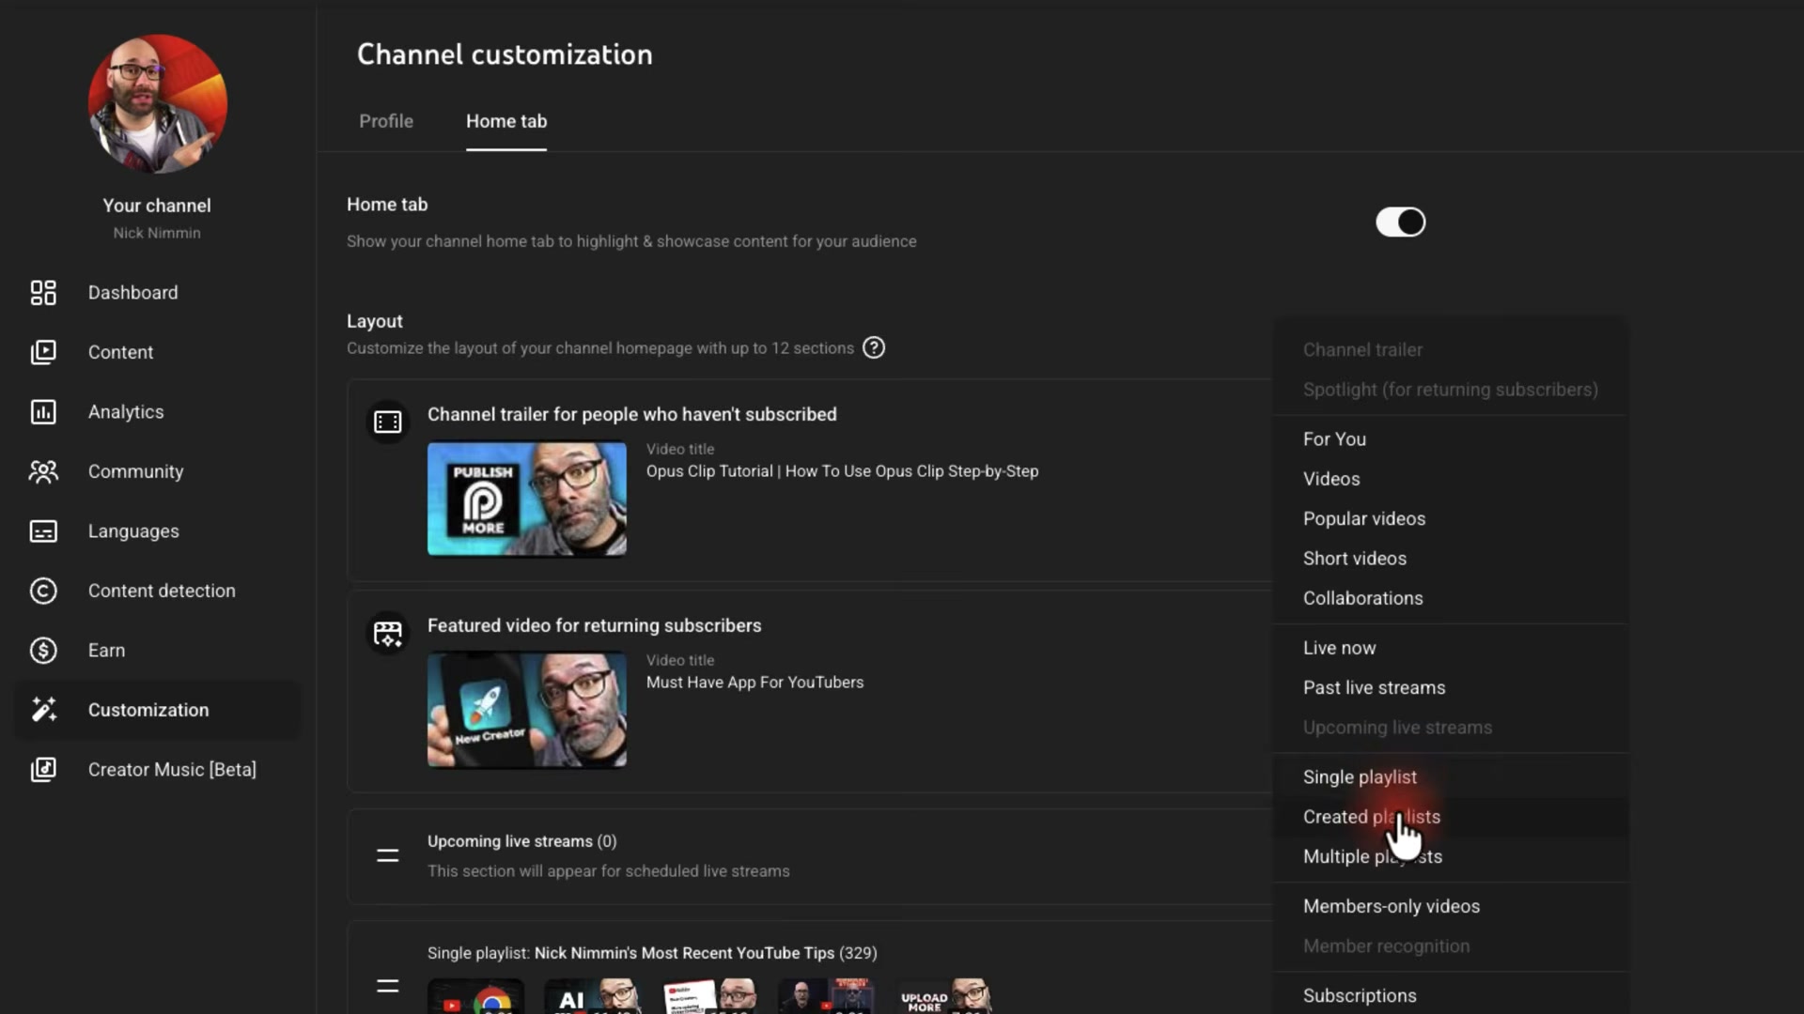Open Content detection page label
1804x1014 pixels.
(x=162, y=591)
